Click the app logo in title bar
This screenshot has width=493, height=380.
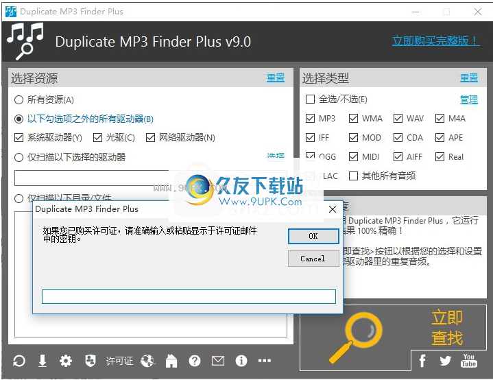click(x=11, y=12)
